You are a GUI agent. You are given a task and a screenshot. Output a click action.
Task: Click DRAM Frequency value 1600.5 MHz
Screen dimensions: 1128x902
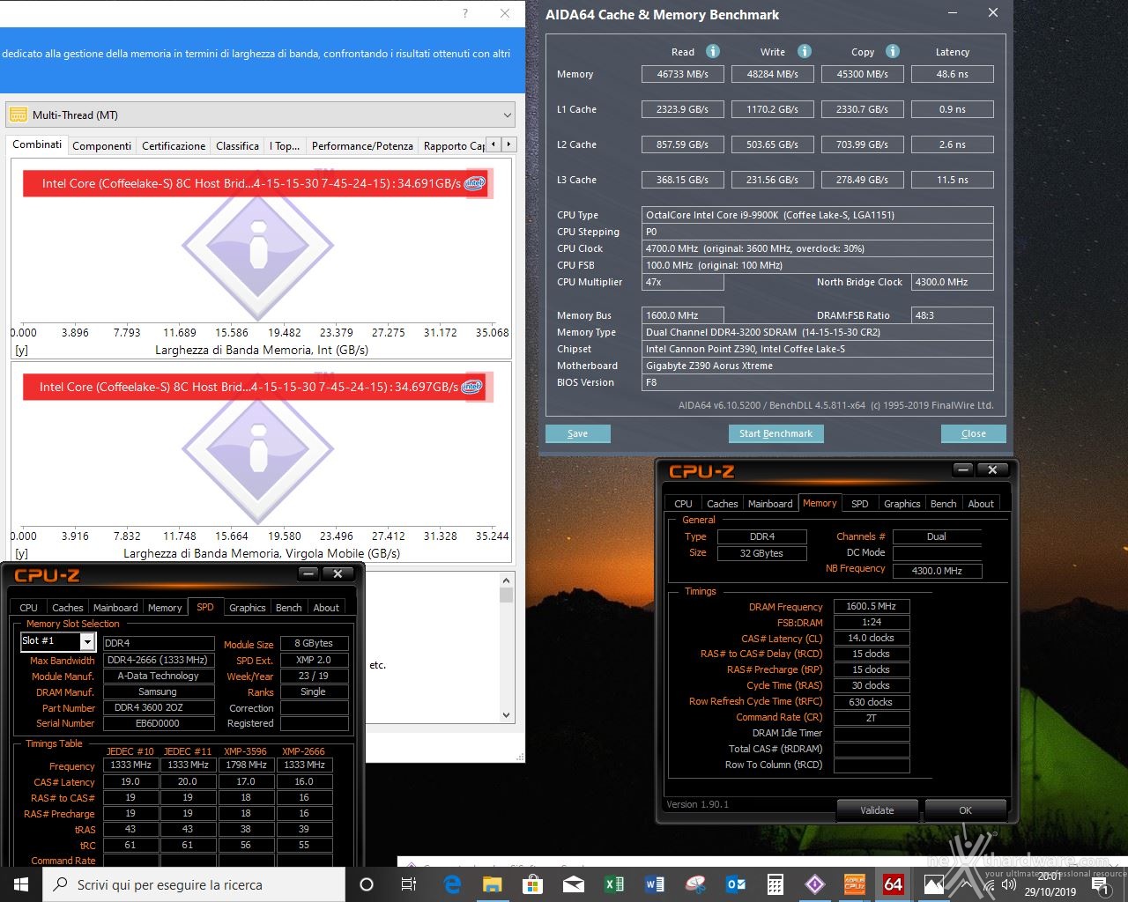(x=872, y=606)
